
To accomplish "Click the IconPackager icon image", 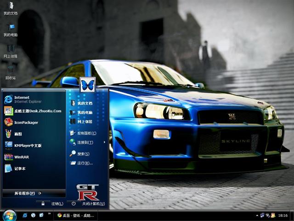I will coord(8,122).
